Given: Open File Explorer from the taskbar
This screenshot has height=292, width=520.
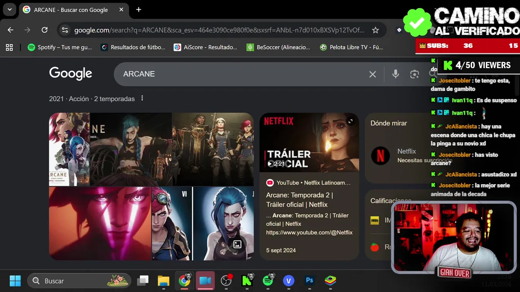Looking at the screenshot, I should point(163,281).
